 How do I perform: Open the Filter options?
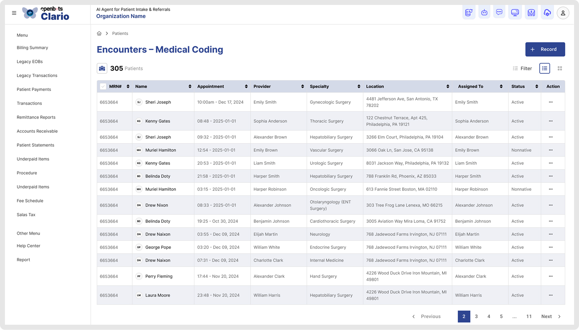(x=522, y=68)
